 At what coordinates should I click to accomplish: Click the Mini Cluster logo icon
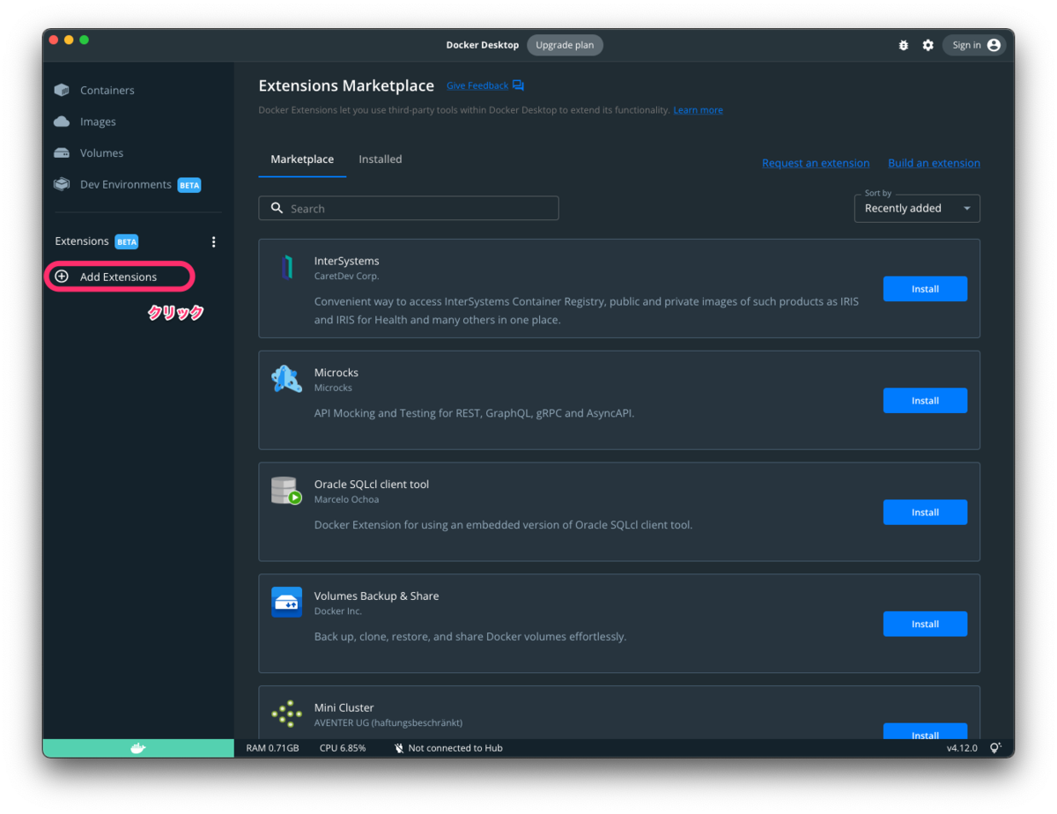286,714
